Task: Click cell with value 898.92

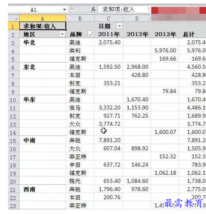Action: click(137, 148)
